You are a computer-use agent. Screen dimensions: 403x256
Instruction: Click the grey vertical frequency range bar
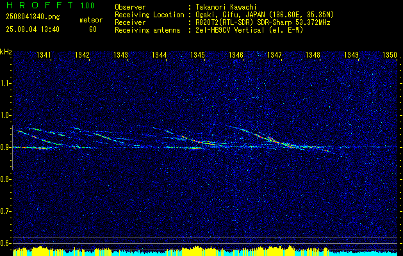(x=13, y=148)
